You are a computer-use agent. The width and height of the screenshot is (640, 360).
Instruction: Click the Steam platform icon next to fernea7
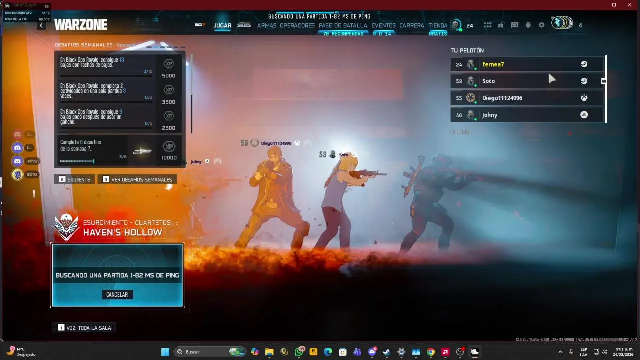[x=584, y=64]
